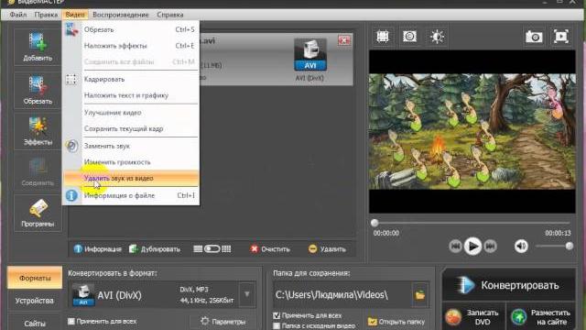Open the Правка menu
This screenshot has width=586, height=330.
point(46,15)
